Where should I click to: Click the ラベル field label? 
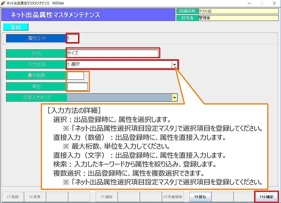[x=37, y=53]
